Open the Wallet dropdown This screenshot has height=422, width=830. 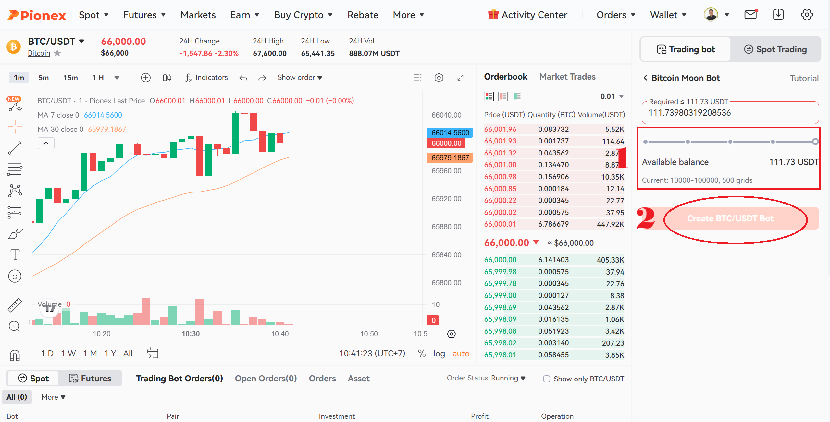pyautogui.click(x=668, y=15)
